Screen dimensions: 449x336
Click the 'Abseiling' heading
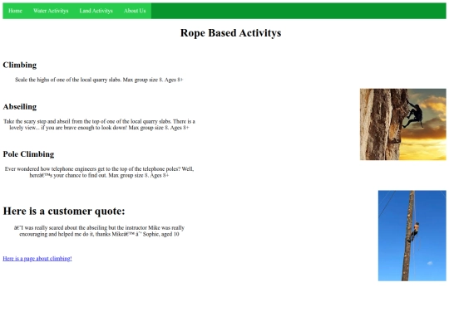pyautogui.click(x=20, y=106)
